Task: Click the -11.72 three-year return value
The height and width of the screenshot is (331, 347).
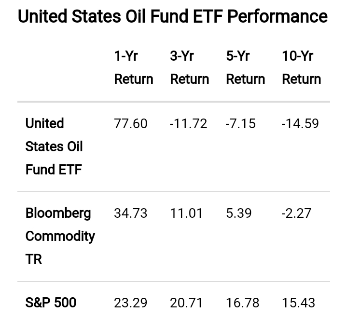Action: [188, 124]
